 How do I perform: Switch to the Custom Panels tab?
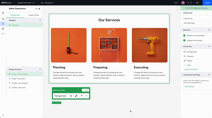click(x=34, y=15)
